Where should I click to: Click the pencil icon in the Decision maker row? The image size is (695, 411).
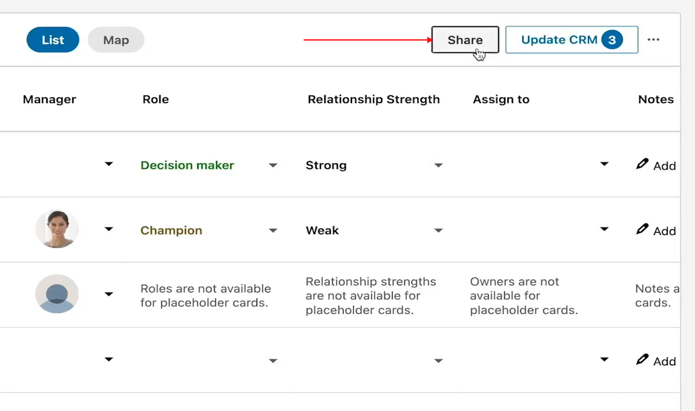tap(642, 164)
